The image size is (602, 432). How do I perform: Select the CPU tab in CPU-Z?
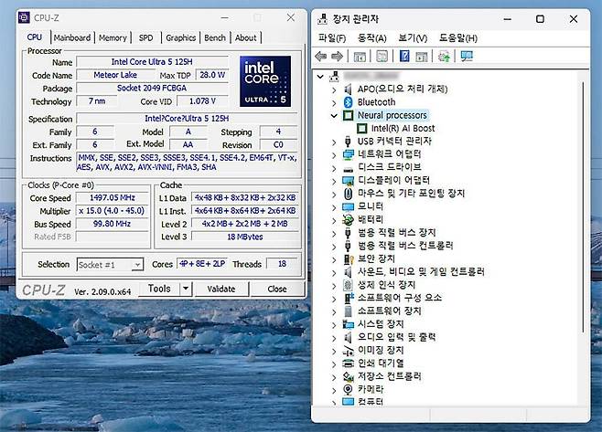pyautogui.click(x=35, y=37)
